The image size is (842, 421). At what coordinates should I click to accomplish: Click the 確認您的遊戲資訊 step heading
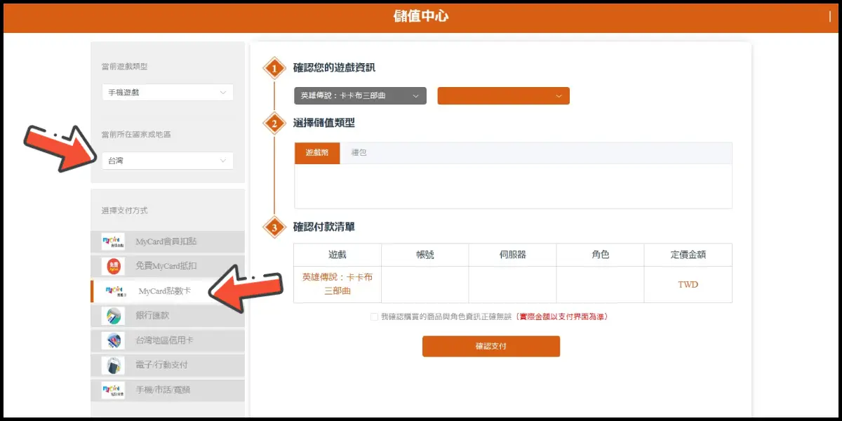click(x=334, y=68)
